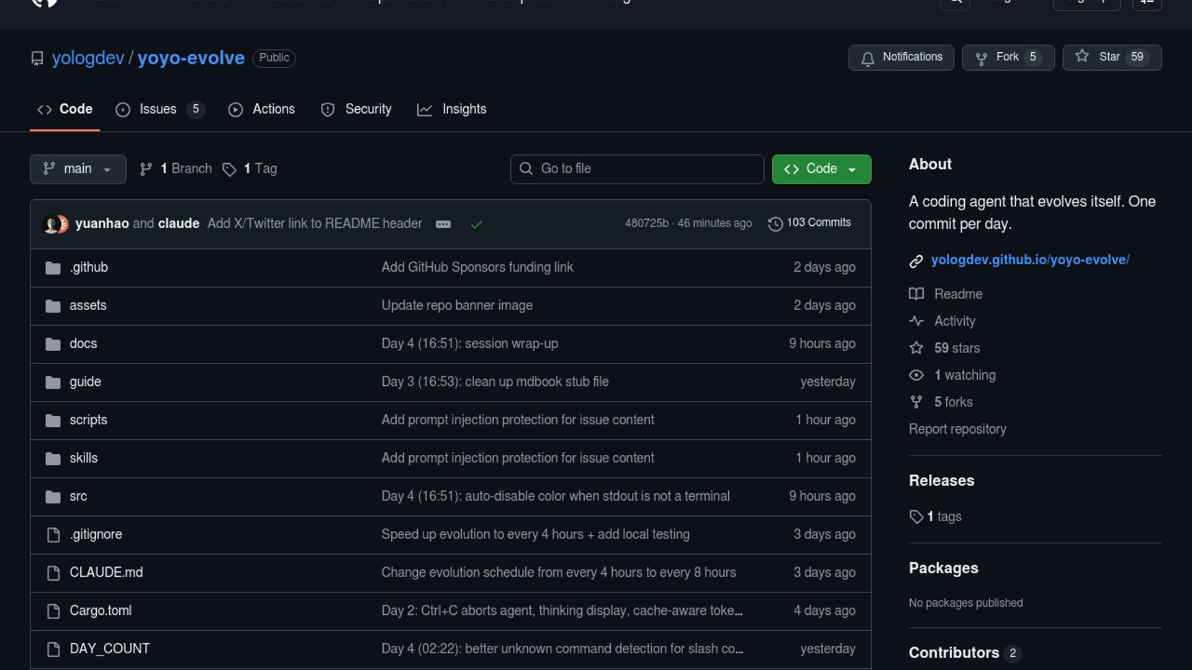Click the commit success checkmark icon
The width and height of the screenshot is (1192, 670).
pyautogui.click(x=476, y=224)
